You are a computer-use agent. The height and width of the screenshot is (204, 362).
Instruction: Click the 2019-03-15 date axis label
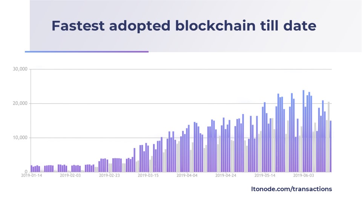coord(148,175)
